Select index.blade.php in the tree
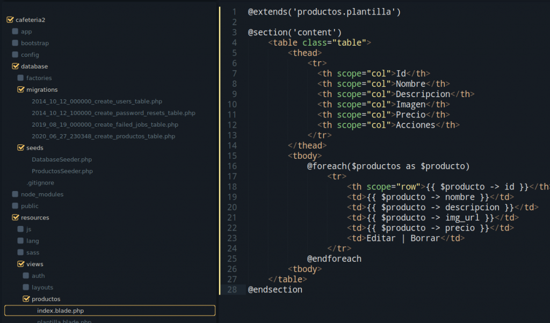This screenshot has width=550, height=323. pos(60,311)
